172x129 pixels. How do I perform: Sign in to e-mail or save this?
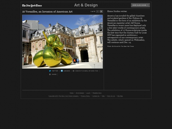click(87, 71)
